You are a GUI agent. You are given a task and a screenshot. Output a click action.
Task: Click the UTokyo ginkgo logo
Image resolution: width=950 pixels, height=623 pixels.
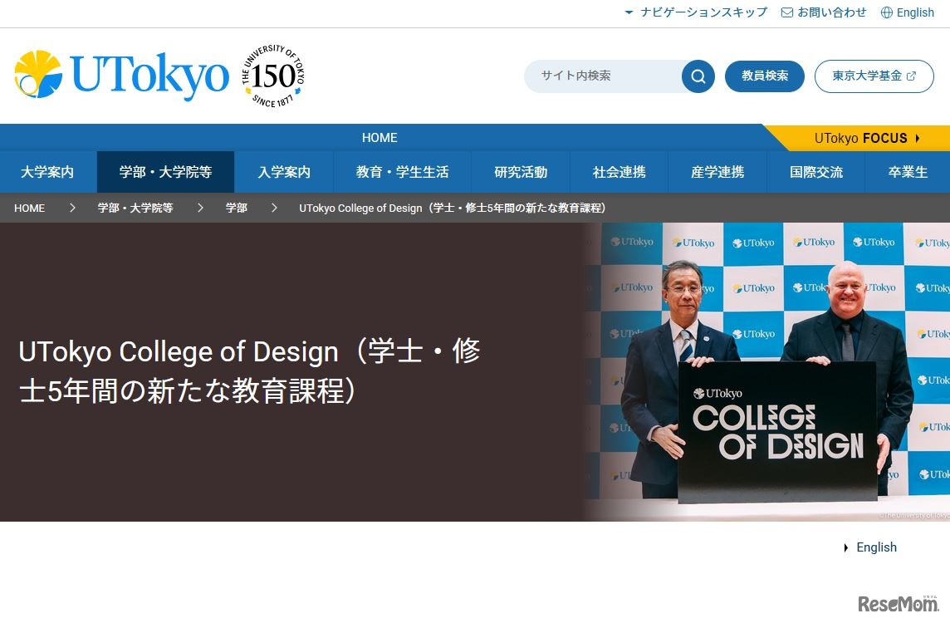click(122, 75)
